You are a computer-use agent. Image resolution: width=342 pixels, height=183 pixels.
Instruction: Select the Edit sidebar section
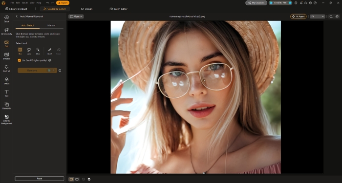(6, 44)
